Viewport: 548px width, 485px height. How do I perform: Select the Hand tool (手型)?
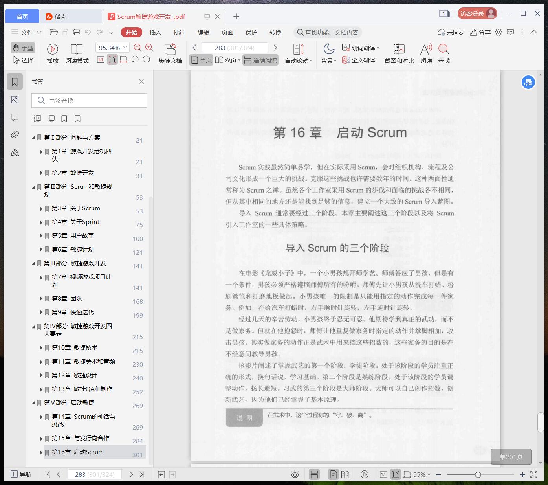click(x=23, y=48)
